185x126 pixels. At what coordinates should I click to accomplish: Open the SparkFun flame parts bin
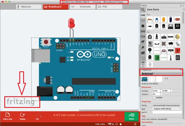tap(143, 47)
